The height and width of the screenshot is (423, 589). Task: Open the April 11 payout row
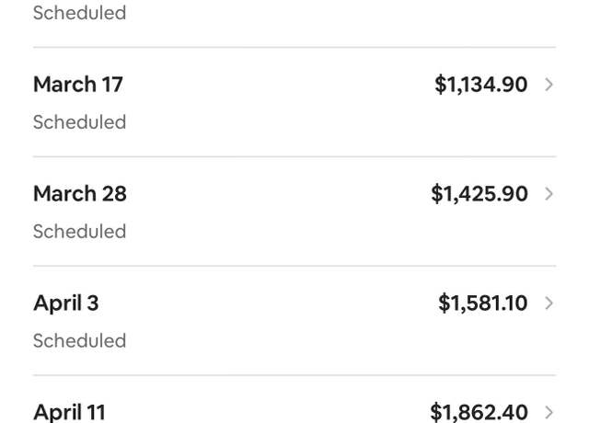(294, 400)
